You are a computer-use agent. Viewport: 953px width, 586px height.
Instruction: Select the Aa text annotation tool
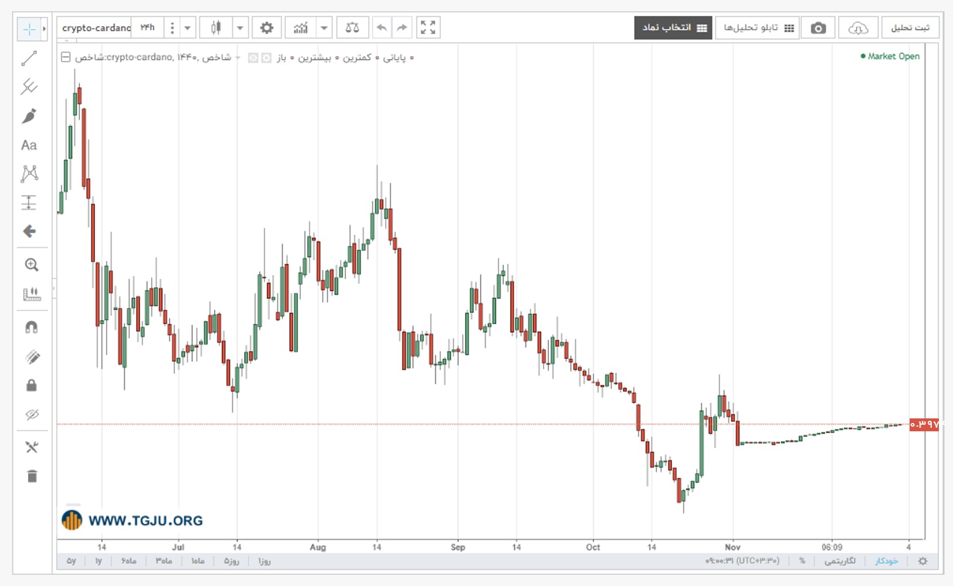29,145
